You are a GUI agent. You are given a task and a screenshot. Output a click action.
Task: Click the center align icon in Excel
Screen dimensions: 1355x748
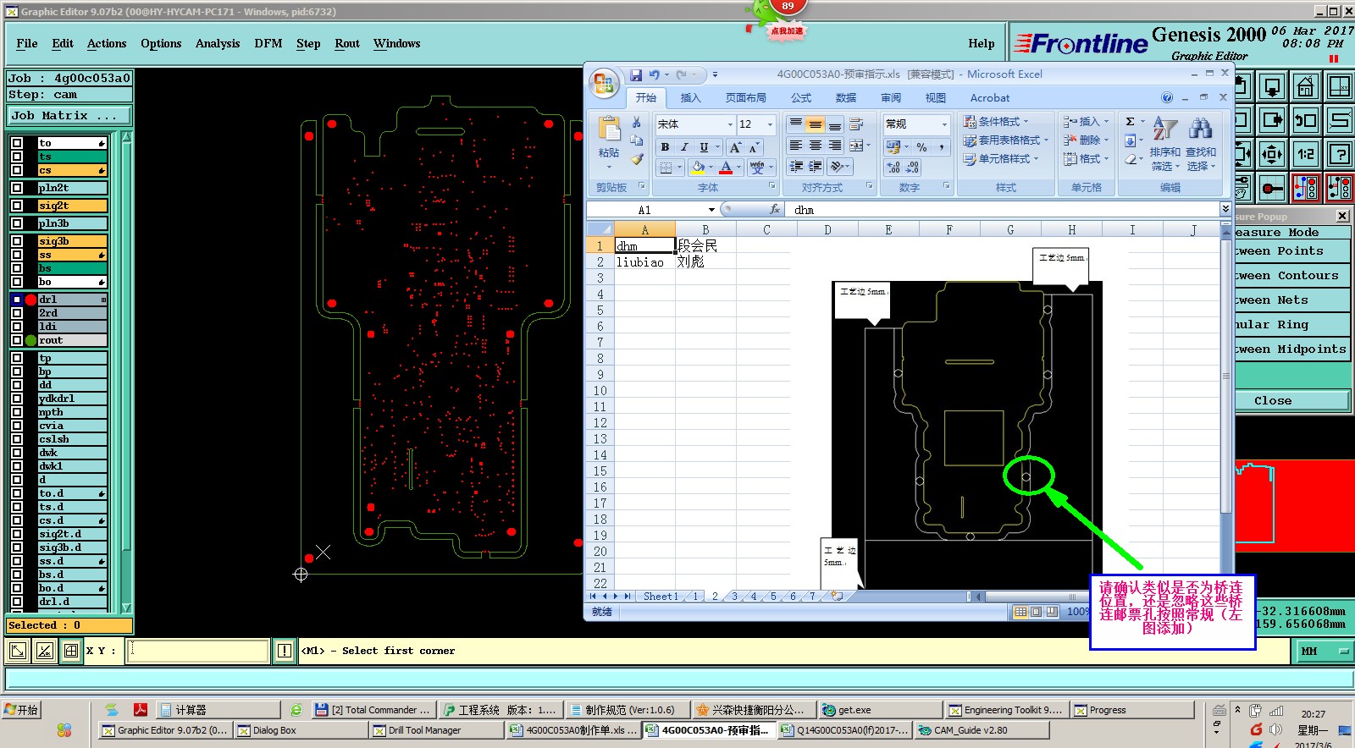click(x=816, y=146)
